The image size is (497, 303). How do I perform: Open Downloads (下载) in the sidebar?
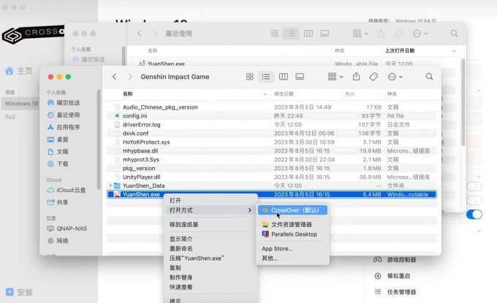pos(58,164)
